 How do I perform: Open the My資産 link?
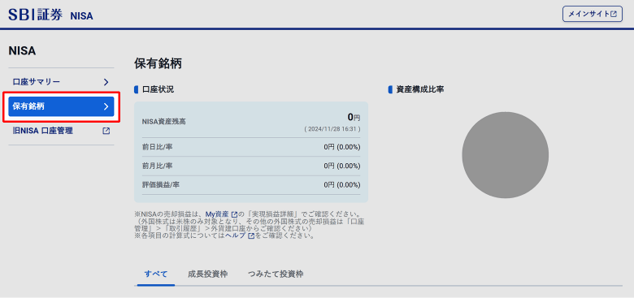(217, 214)
